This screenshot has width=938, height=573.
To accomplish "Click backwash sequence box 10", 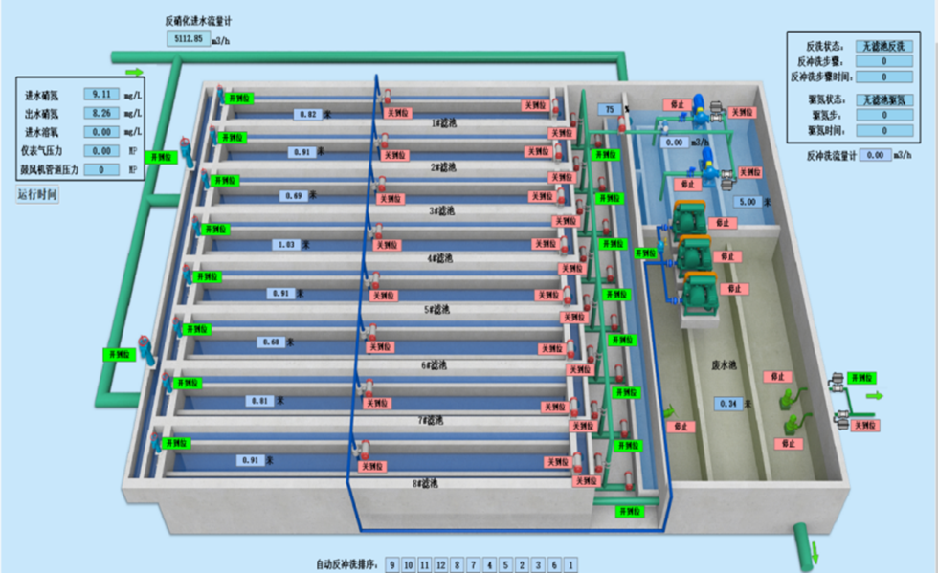I will click(409, 564).
